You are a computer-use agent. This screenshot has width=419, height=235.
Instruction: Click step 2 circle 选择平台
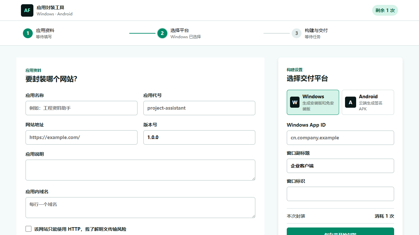(x=162, y=33)
